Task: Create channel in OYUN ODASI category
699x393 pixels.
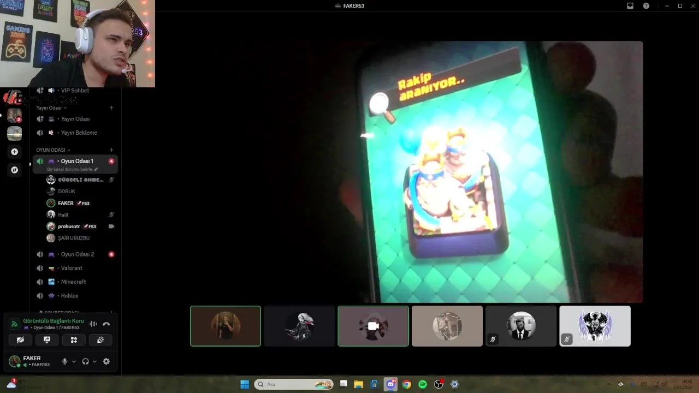Action: coord(111,150)
